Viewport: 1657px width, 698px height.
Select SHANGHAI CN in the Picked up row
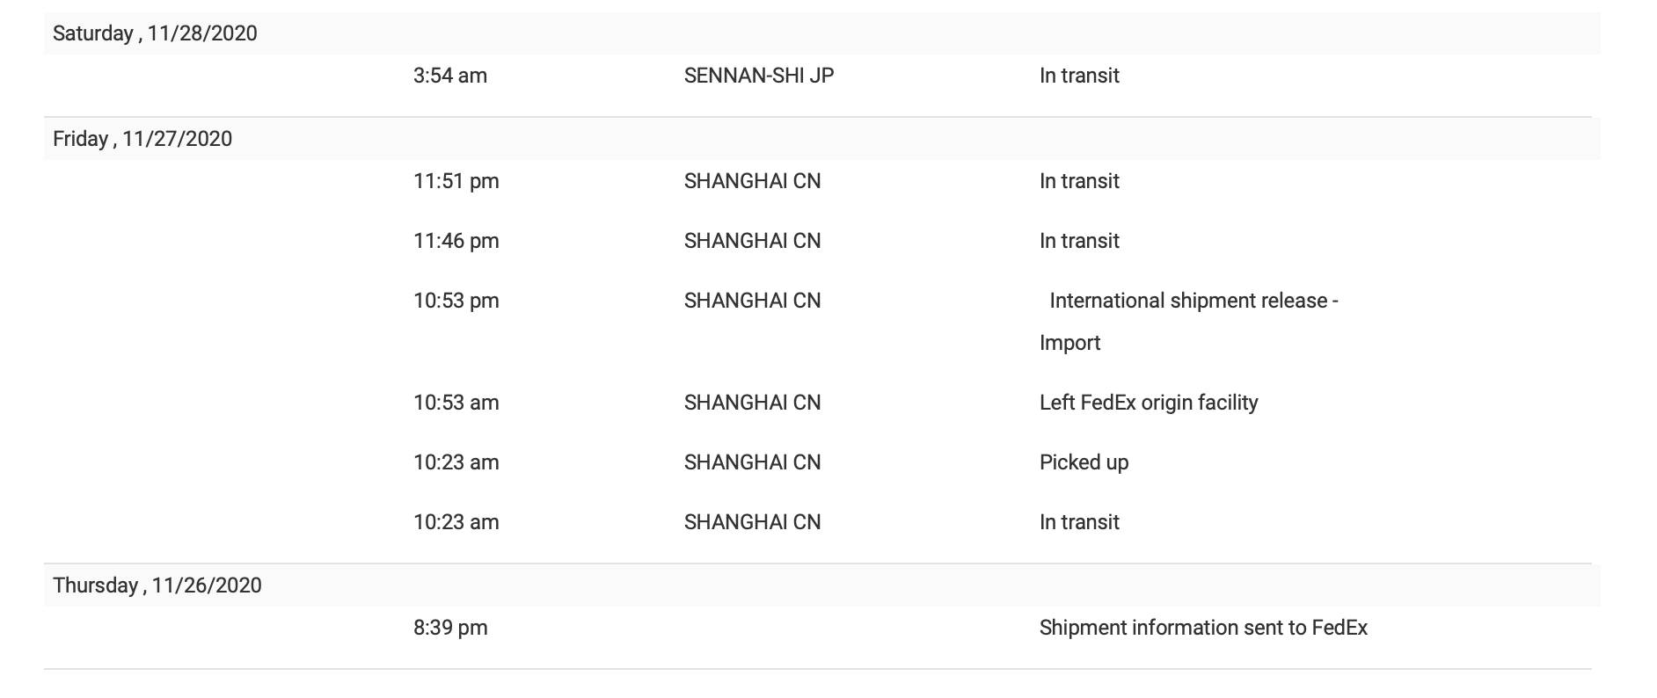click(752, 462)
